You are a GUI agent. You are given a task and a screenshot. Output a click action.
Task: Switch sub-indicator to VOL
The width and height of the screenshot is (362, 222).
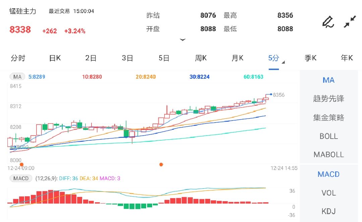pyautogui.click(x=328, y=193)
